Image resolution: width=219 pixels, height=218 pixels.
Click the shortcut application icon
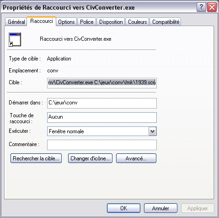15,39
